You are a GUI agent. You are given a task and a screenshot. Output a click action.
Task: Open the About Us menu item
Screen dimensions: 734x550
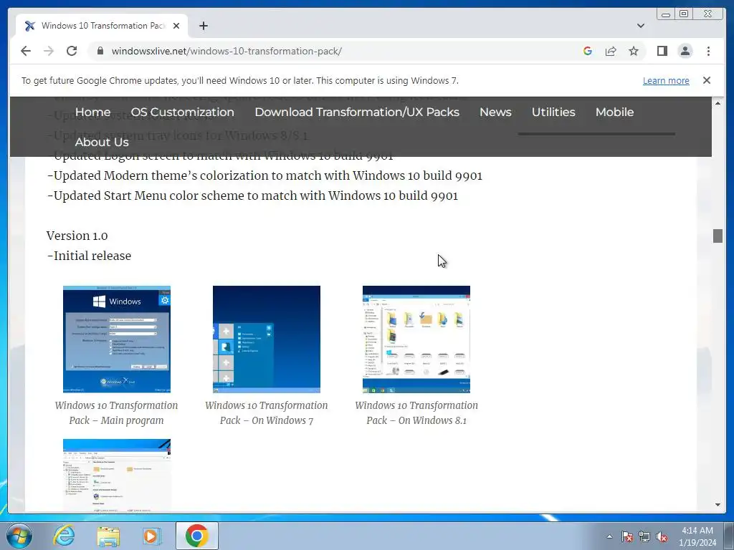(102, 143)
